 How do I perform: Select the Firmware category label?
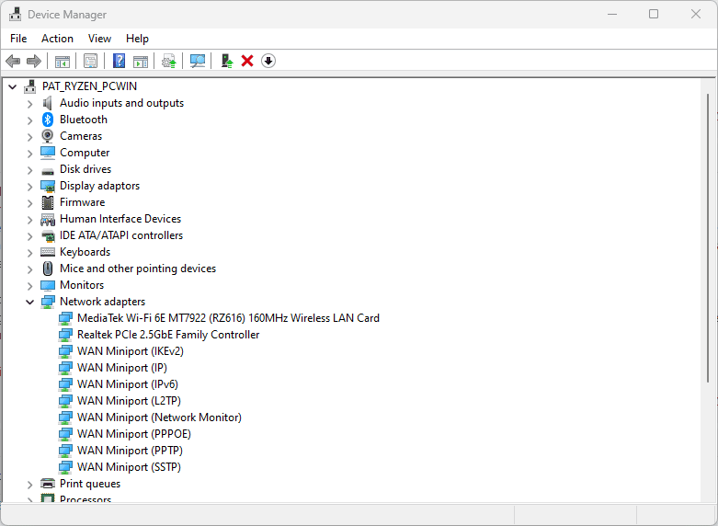[x=82, y=202]
